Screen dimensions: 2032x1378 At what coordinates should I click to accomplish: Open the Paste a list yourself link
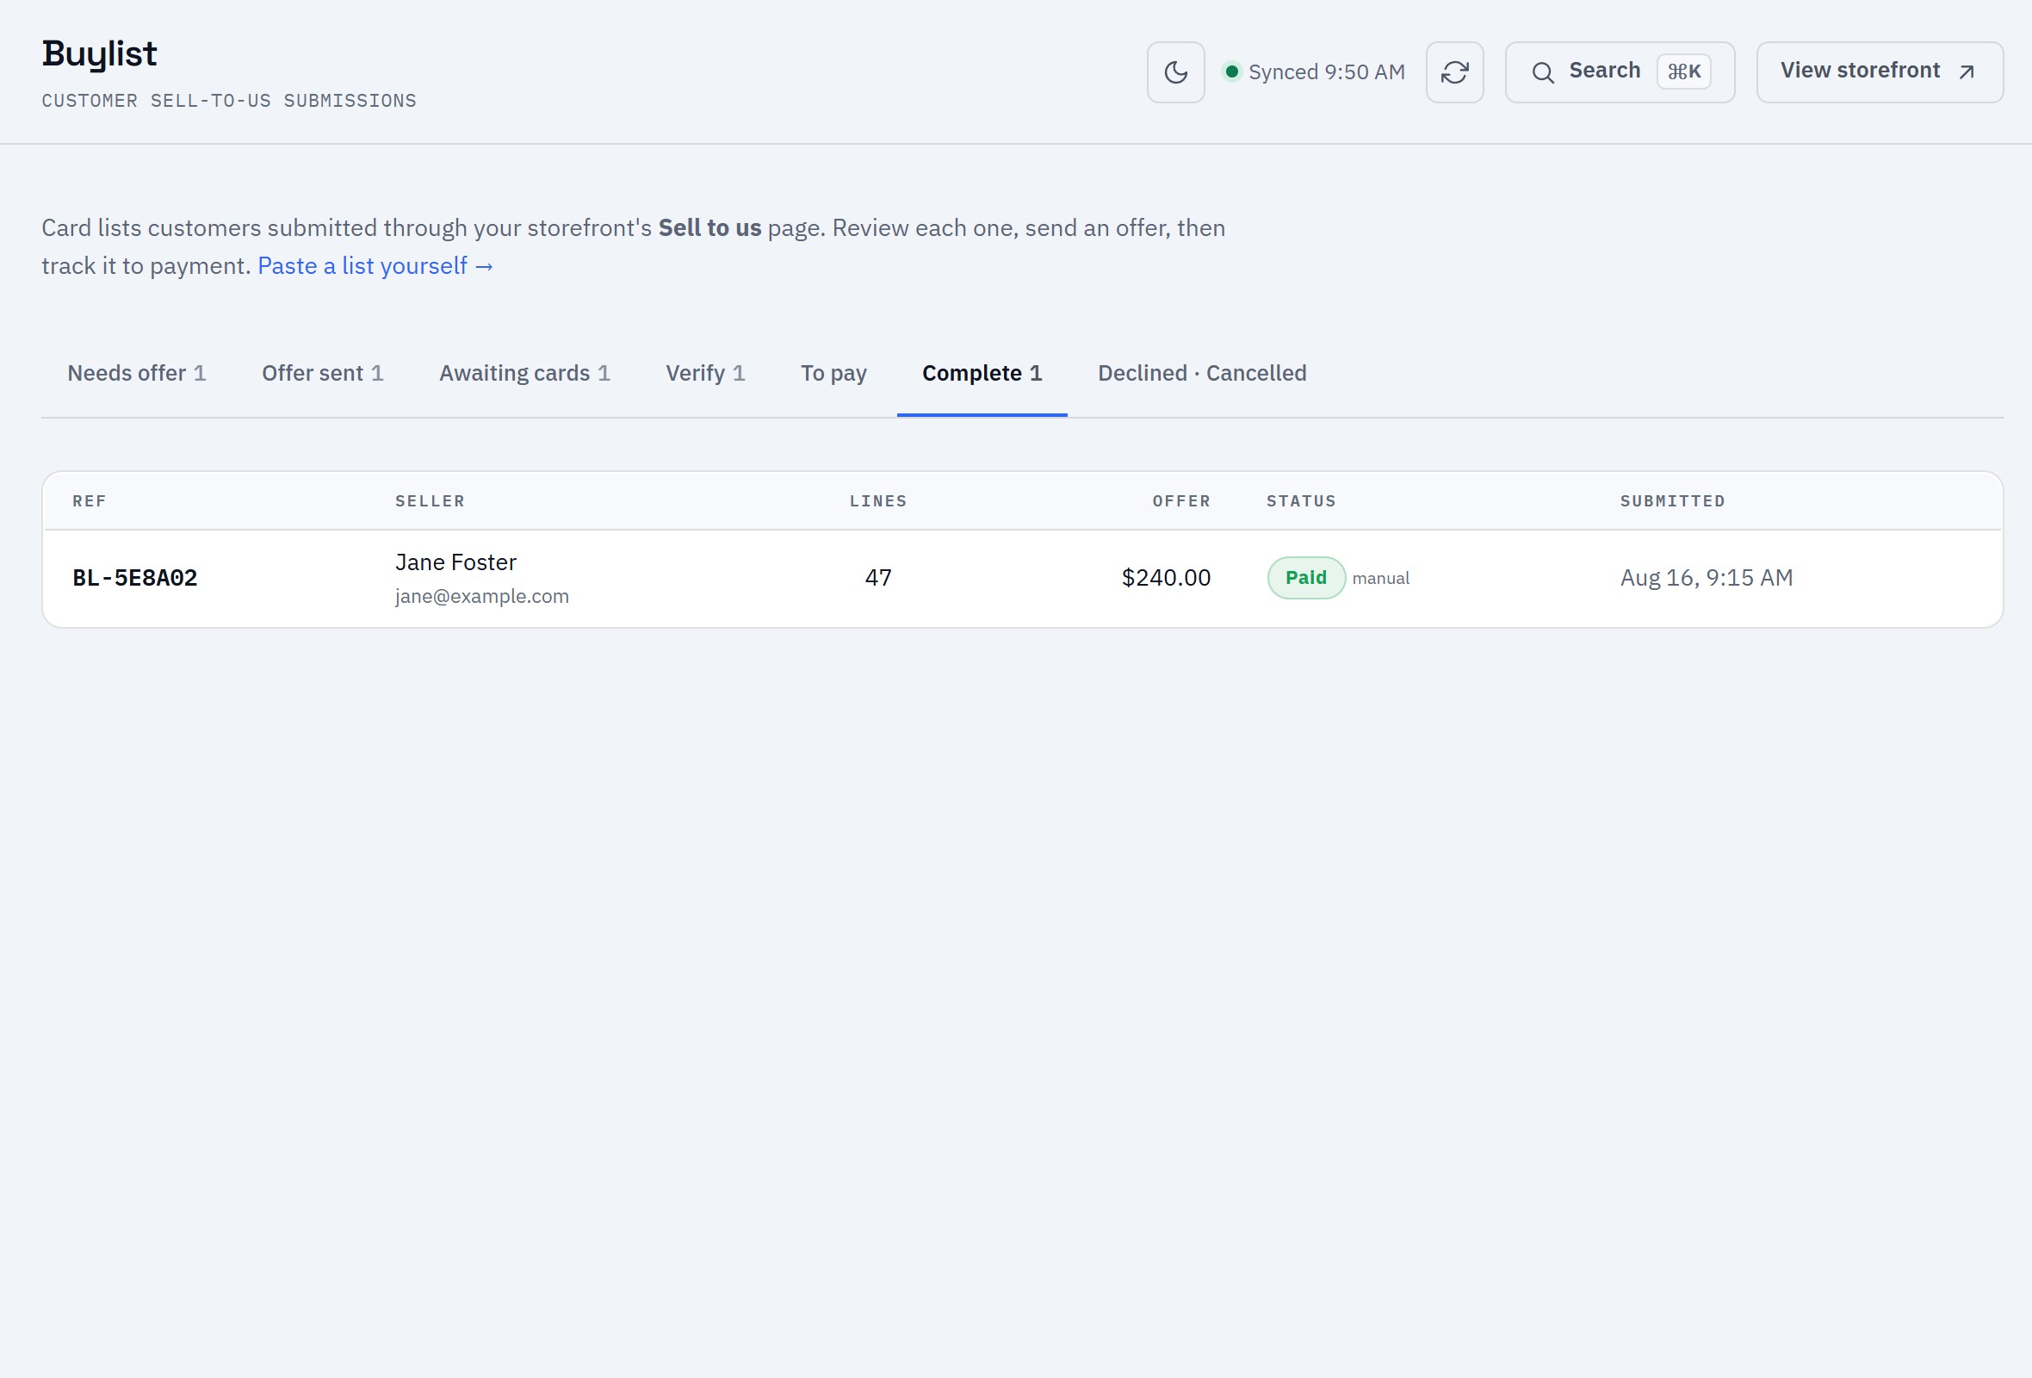point(375,266)
